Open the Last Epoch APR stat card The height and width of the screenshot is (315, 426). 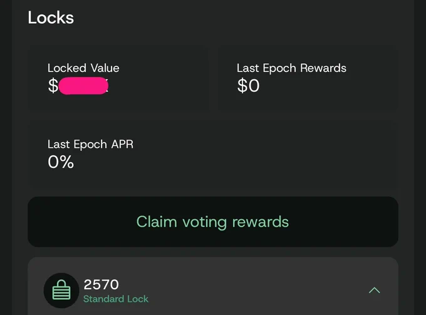213,155
